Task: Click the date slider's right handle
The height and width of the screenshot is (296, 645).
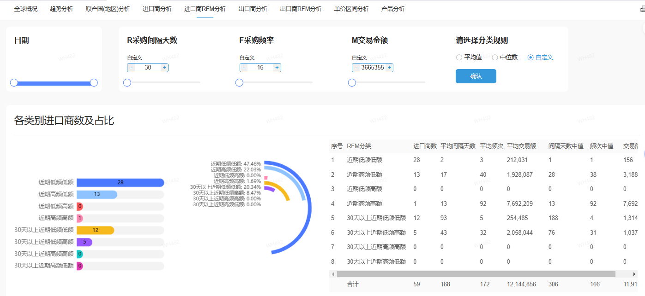Action: tap(94, 83)
